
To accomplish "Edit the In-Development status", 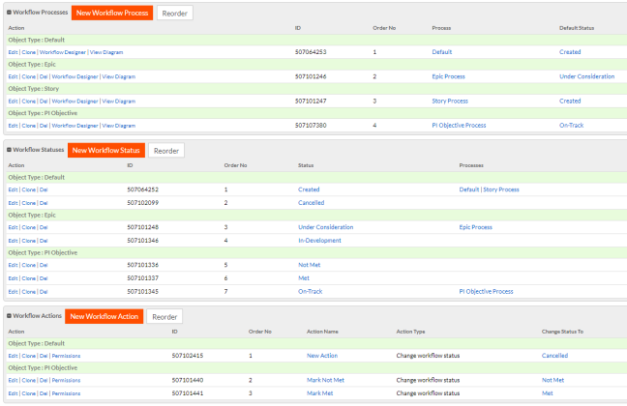I will pyautogui.click(x=13, y=240).
